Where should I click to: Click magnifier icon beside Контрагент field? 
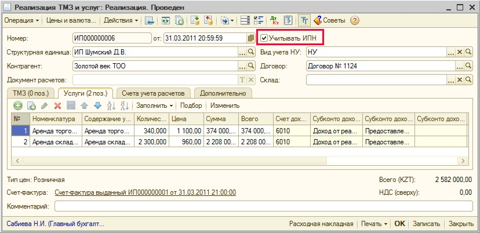click(x=251, y=65)
